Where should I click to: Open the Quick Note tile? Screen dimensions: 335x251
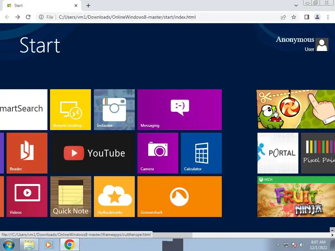click(71, 196)
